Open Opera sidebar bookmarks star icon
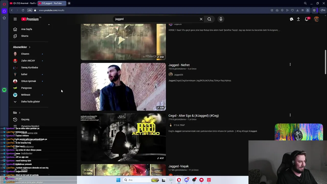327x184 pixels. tap(4, 18)
